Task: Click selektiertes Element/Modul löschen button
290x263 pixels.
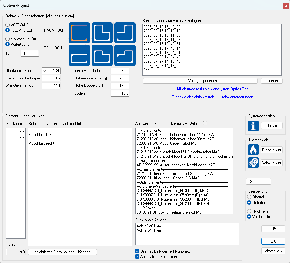Action: click(62, 252)
